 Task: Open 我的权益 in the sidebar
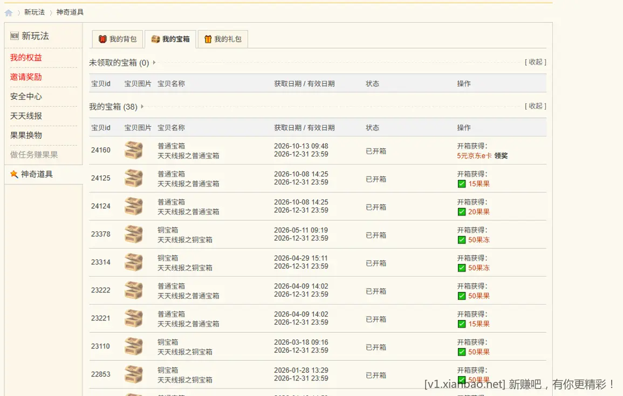click(x=26, y=58)
